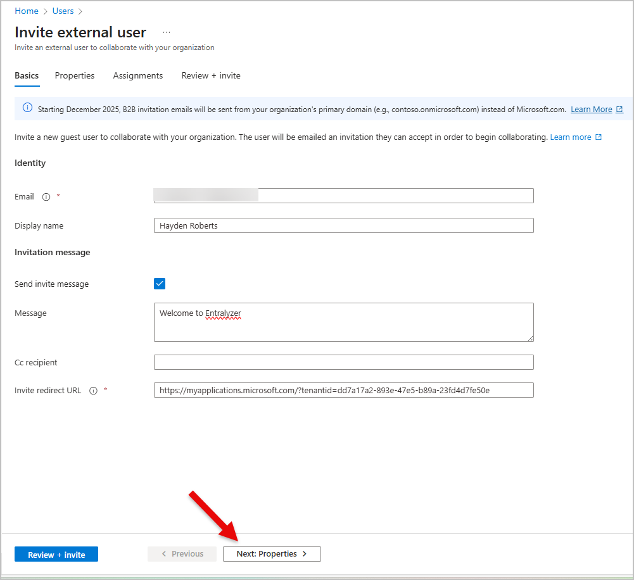Switch to the Properties tab
Viewport: 634px width, 580px height.
point(74,75)
